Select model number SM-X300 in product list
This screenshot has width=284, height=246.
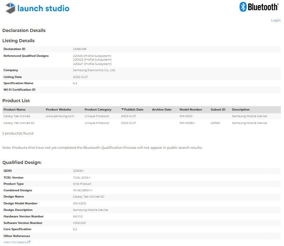(x=186, y=116)
